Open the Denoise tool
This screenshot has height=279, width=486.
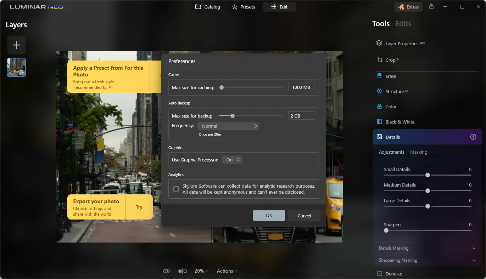pos(393,273)
